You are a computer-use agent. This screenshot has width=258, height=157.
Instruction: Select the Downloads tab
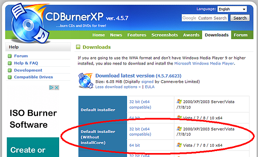pos(217,35)
